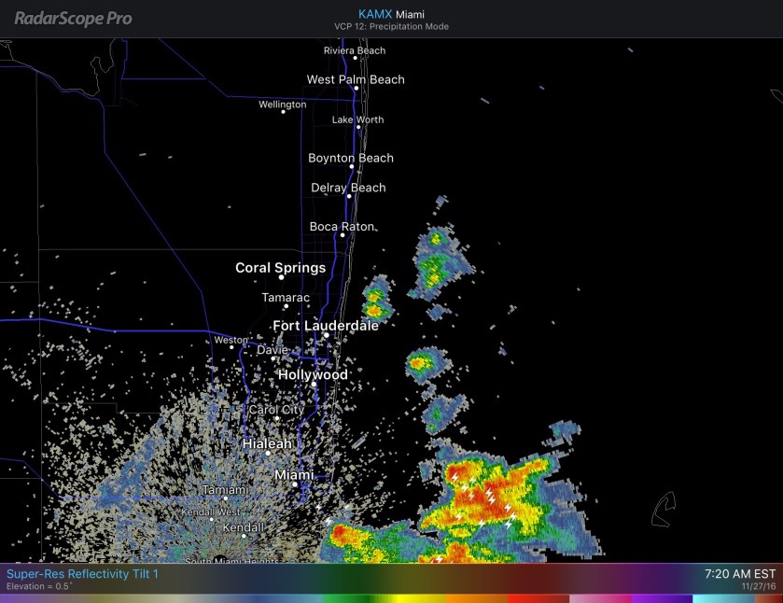Tap the Hialeah city marker dot
783x603 pixels.
tap(268, 454)
